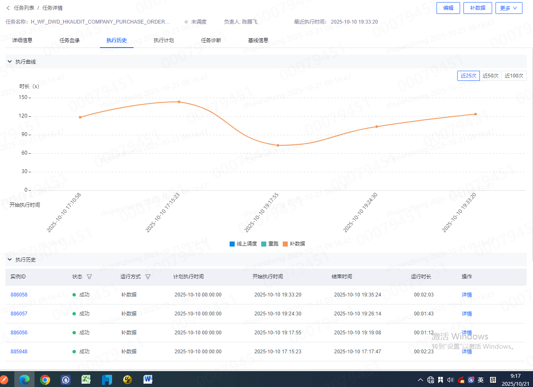Open UltraEdit from the taskbar
Viewport: 533px width, 387px height.
pos(127,380)
